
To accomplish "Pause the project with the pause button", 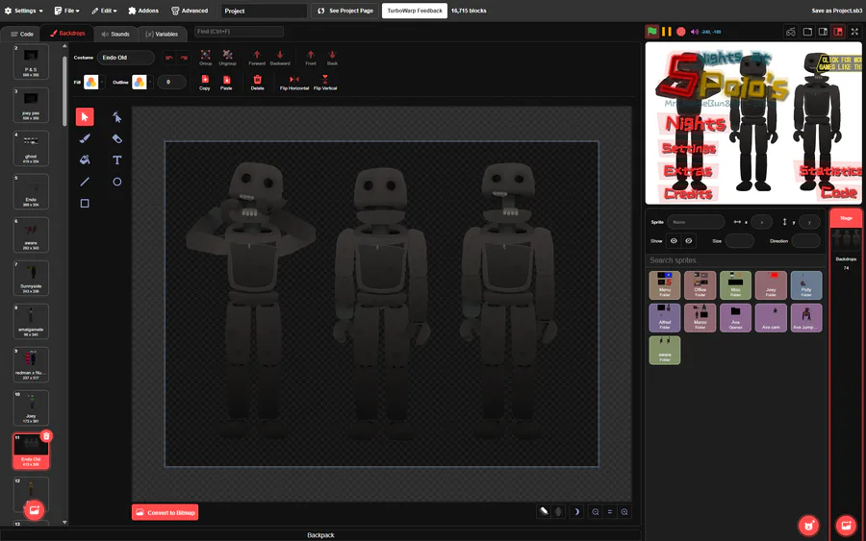I will point(667,32).
